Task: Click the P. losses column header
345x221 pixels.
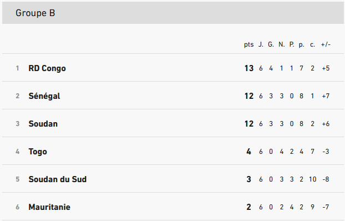Action: (292, 44)
